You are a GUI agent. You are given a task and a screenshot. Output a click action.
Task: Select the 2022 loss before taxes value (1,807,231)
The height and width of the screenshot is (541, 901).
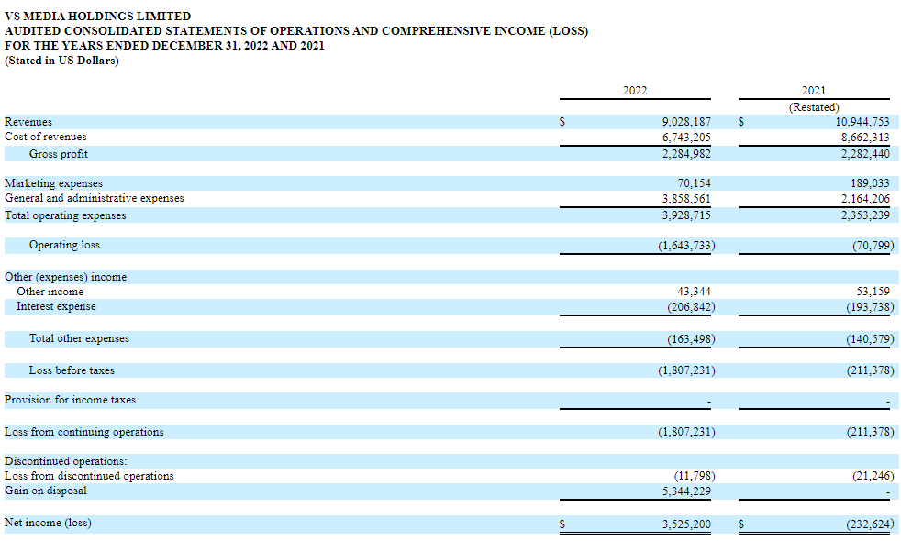(x=686, y=370)
